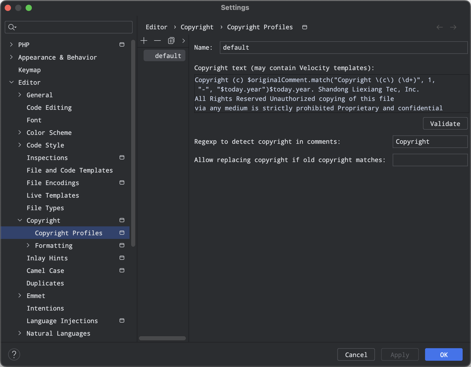This screenshot has height=367, width=471.
Task: Click the Validate button
Action: [445, 124]
